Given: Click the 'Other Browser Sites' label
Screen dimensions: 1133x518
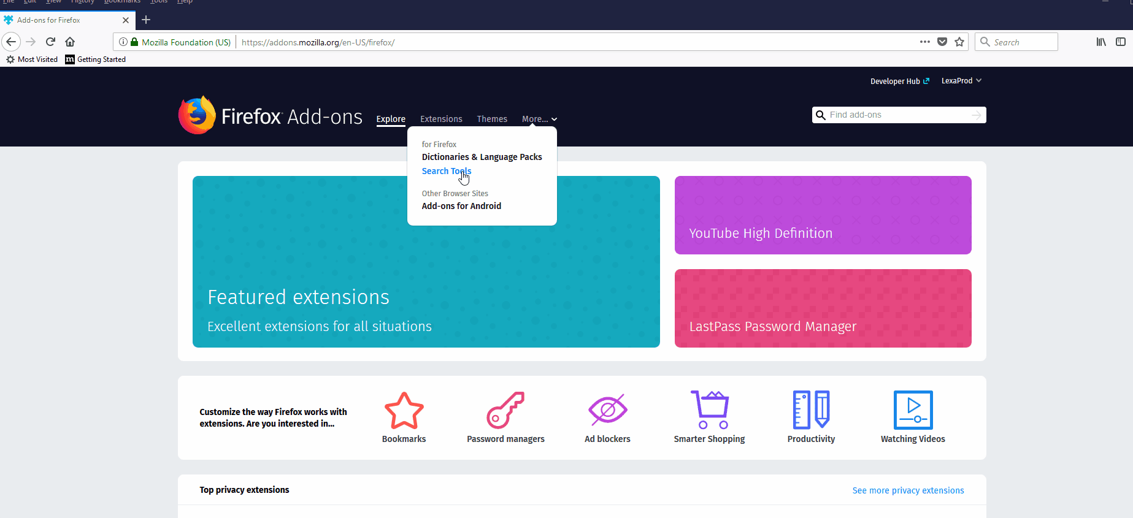Looking at the screenshot, I should [455, 194].
